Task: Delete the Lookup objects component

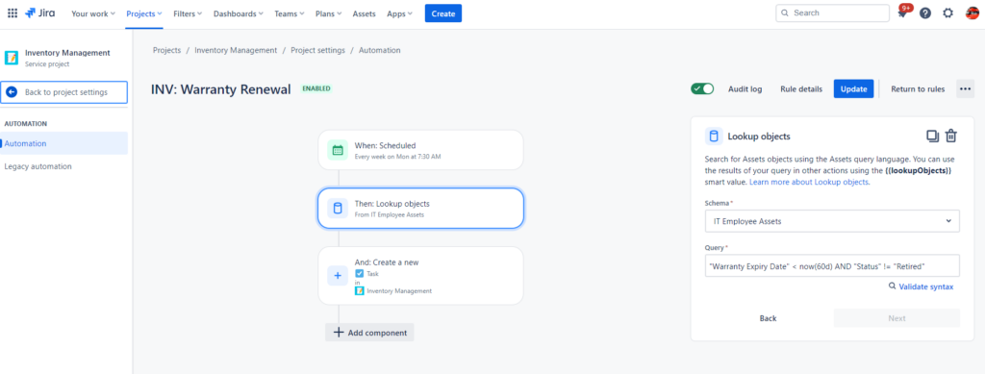Action: coord(951,136)
